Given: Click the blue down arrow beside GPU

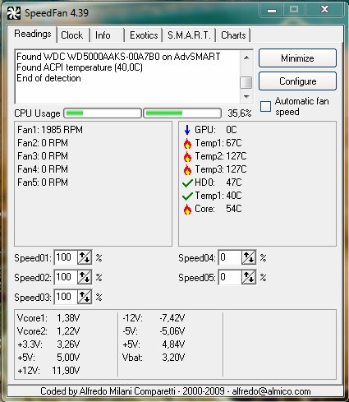Looking at the screenshot, I should [x=187, y=130].
